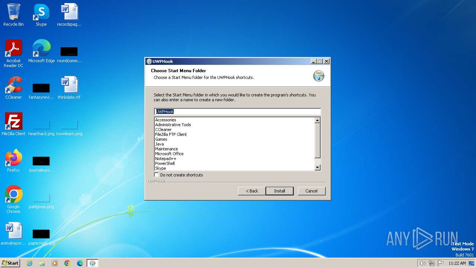Select the recordspag Word document icon
Screen dimensions: 476x268
(69, 15)
